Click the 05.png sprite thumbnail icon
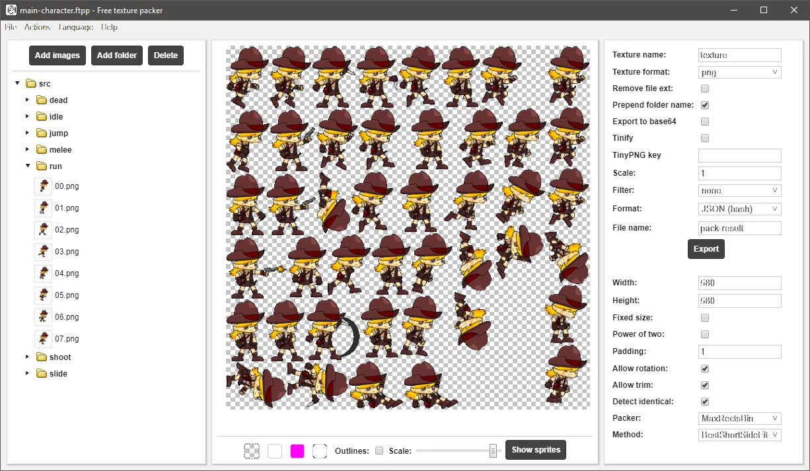 (43, 295)
